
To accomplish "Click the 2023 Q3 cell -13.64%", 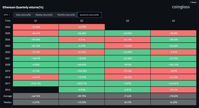I will [x=128, y=46].
